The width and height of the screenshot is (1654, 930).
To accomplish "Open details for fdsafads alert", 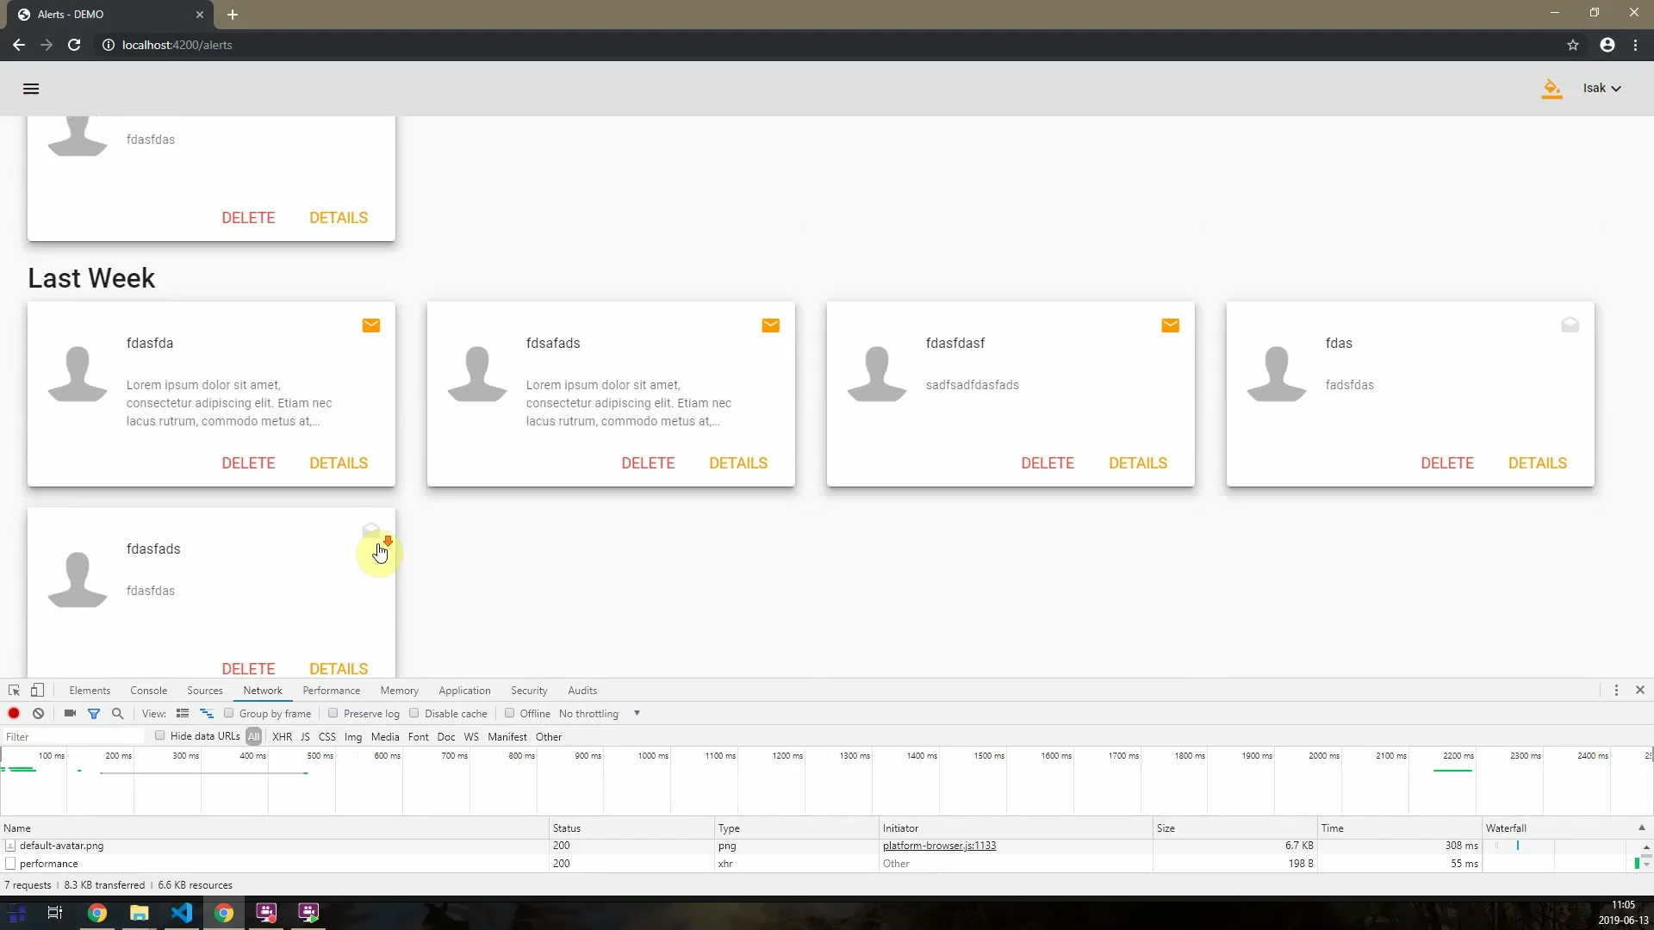I will point(738,463).
